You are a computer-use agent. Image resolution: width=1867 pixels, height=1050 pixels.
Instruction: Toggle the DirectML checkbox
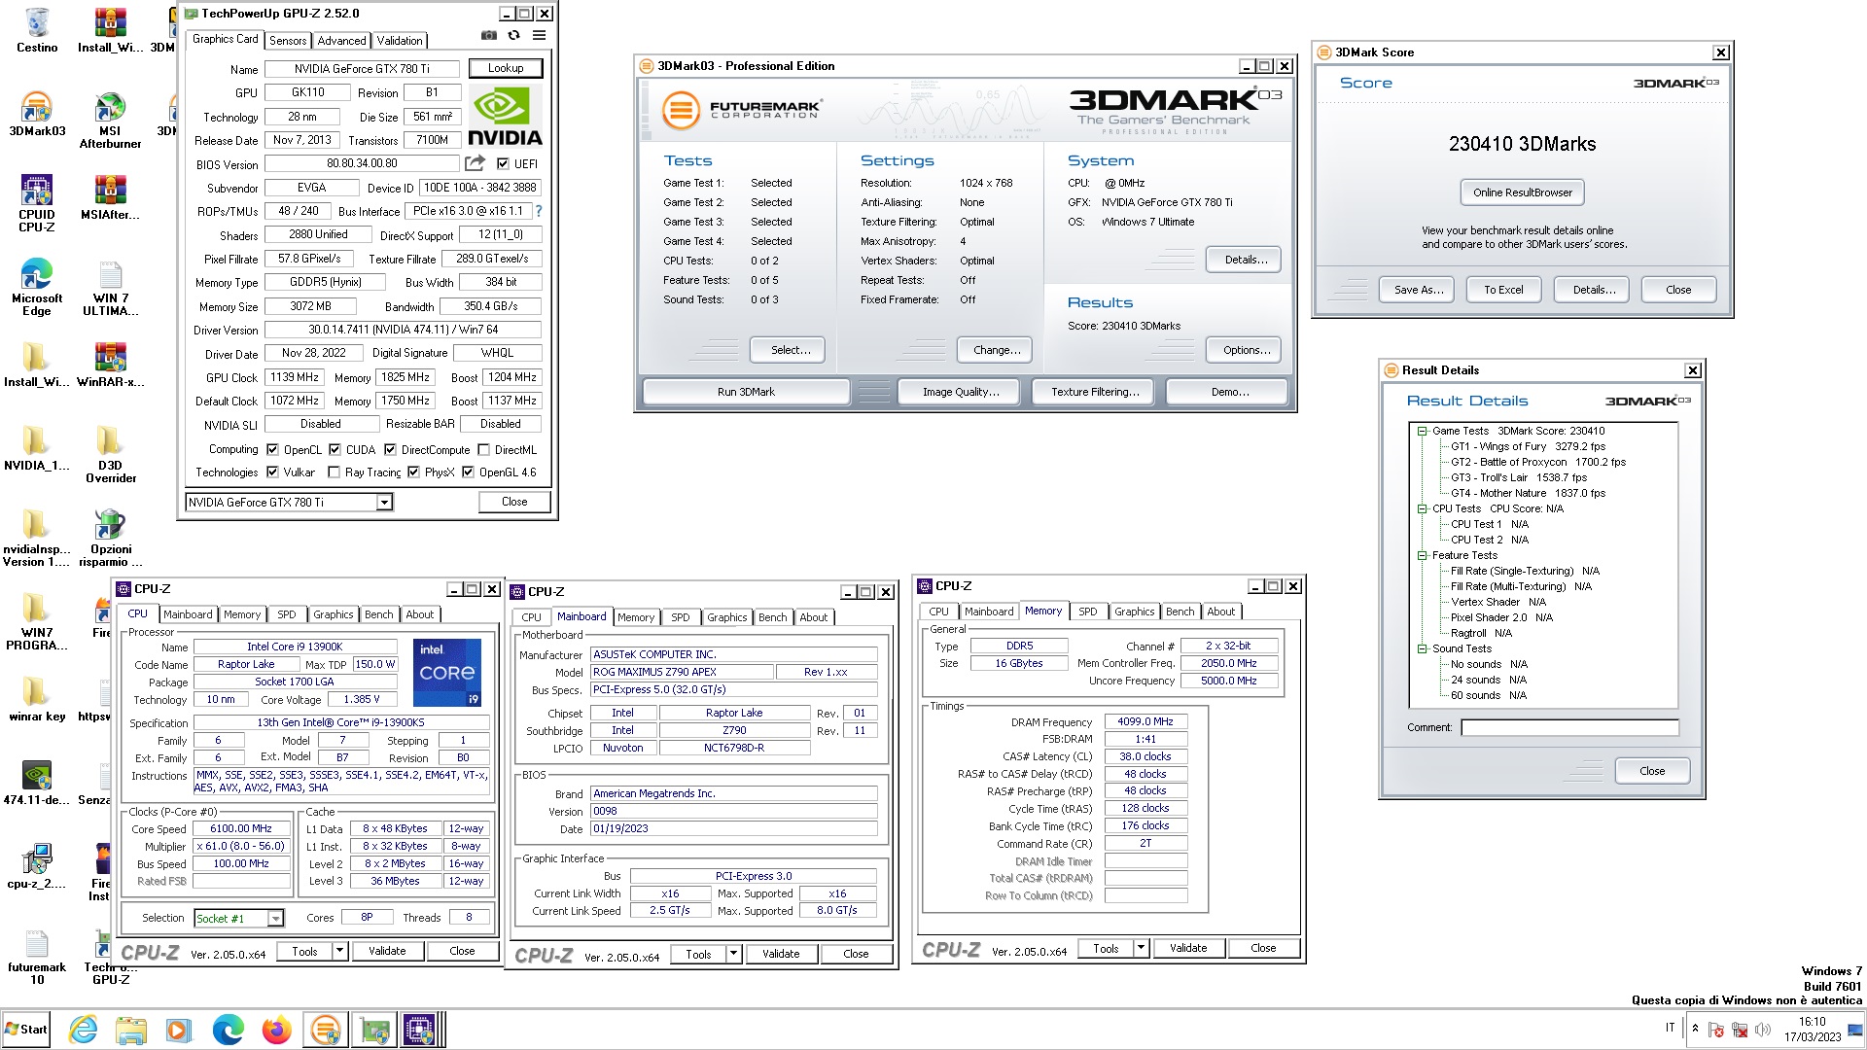click(x=483, y=449)
